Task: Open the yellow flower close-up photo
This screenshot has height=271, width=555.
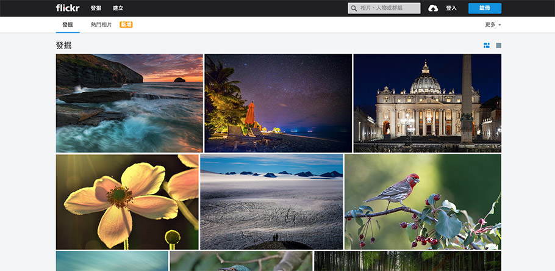Action: [x=127, y=201]
